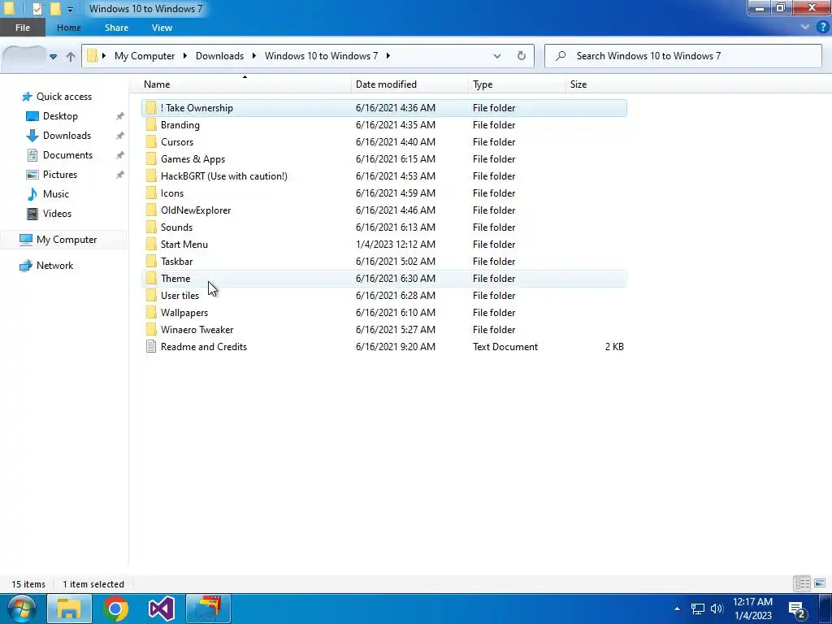The image size is (832, 624).
Task: Select Downloads in the navigation pane
Action: coord(67,136)
